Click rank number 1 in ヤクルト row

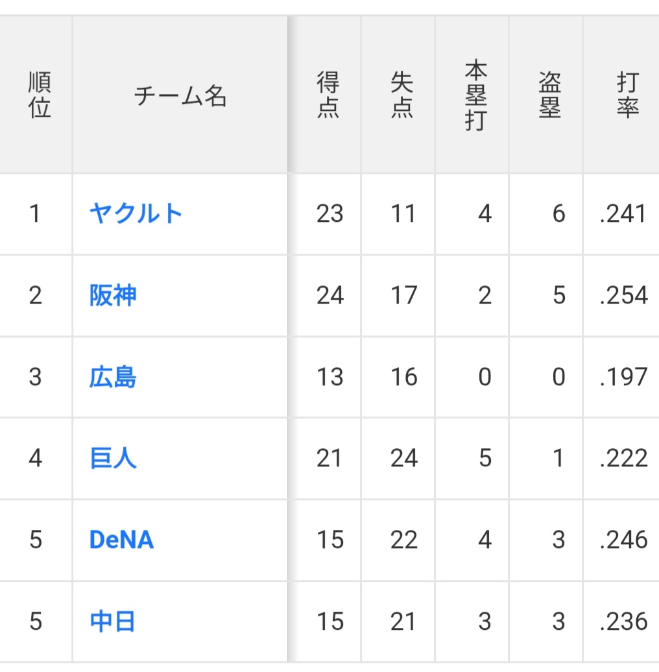pos(35,213)
